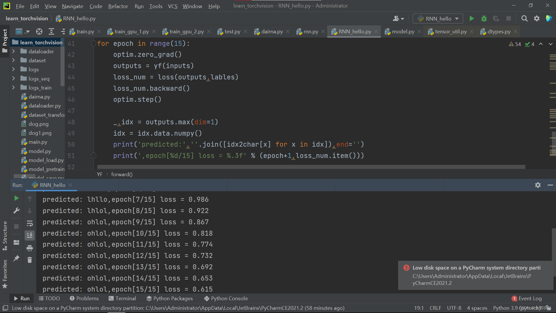
Task: Expand the dataloader folder
Action: (13, 51)
